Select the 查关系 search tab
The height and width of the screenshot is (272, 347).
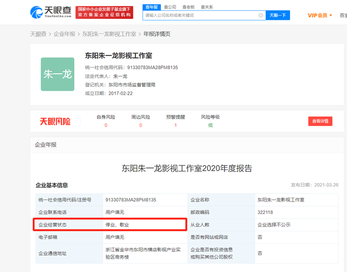pyautogui.click(x=207, y=7)
